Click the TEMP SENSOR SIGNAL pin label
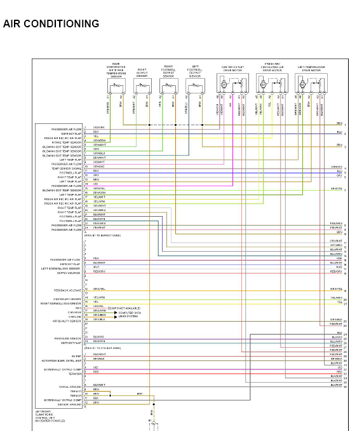This screenshot has height=431, width=350. click(x=67, y=168)
